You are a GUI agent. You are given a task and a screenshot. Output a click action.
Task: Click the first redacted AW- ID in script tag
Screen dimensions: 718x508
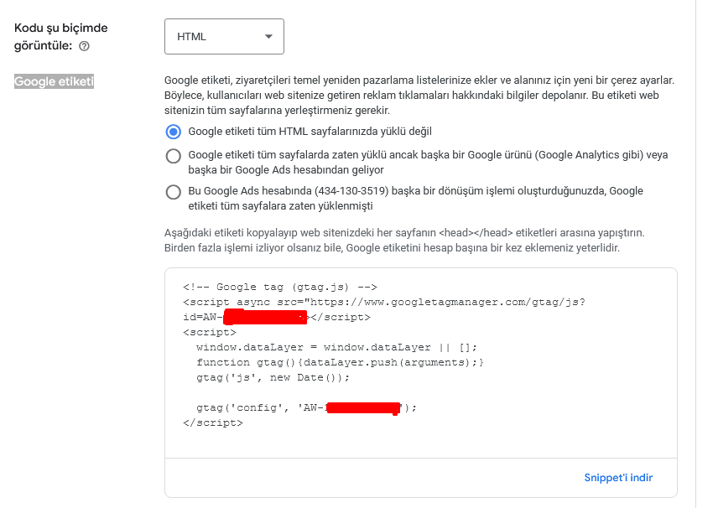265,317
